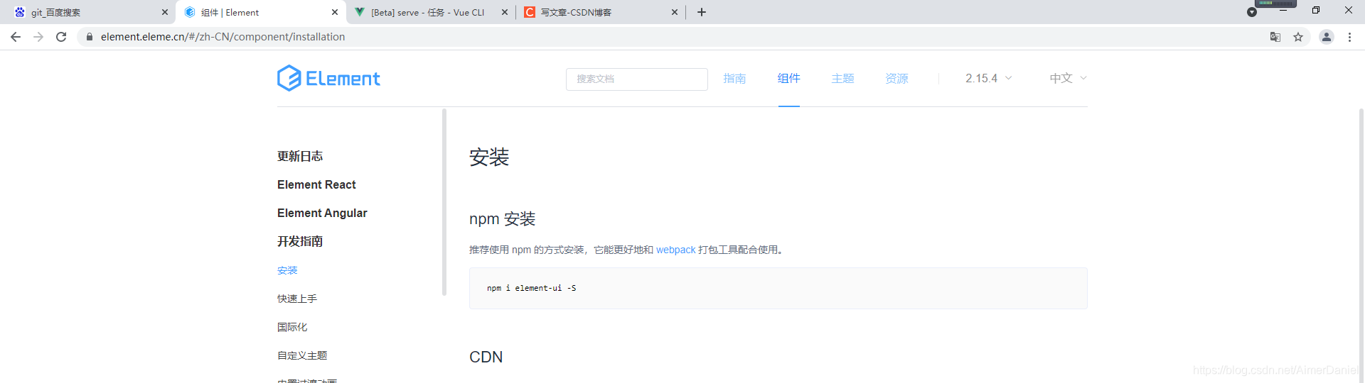This screenshot has width=1365, height=383.
Task: Open the 主题 navigation item
Action: [x=842, y=79]
